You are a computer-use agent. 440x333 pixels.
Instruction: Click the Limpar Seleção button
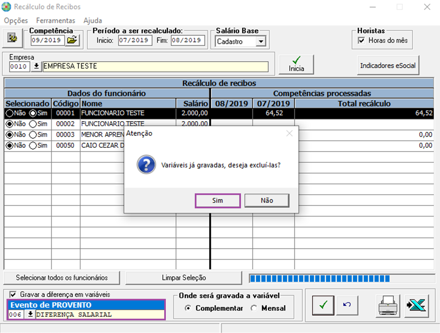click(184, 278)
